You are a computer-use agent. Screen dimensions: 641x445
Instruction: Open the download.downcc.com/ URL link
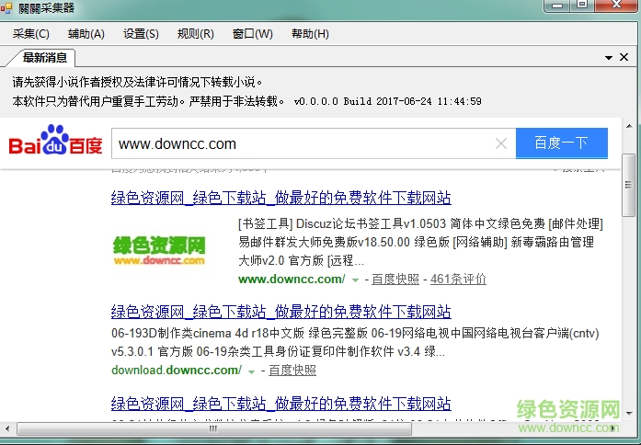[177, 371]
